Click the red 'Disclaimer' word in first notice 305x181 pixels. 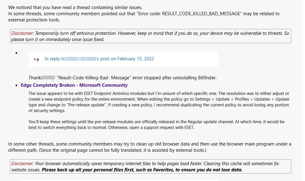[22, 33]
